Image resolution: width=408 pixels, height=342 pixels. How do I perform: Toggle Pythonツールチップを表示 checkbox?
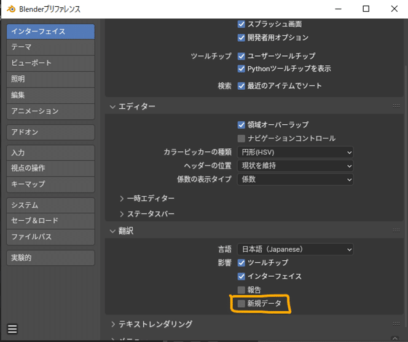pos(241,69)
